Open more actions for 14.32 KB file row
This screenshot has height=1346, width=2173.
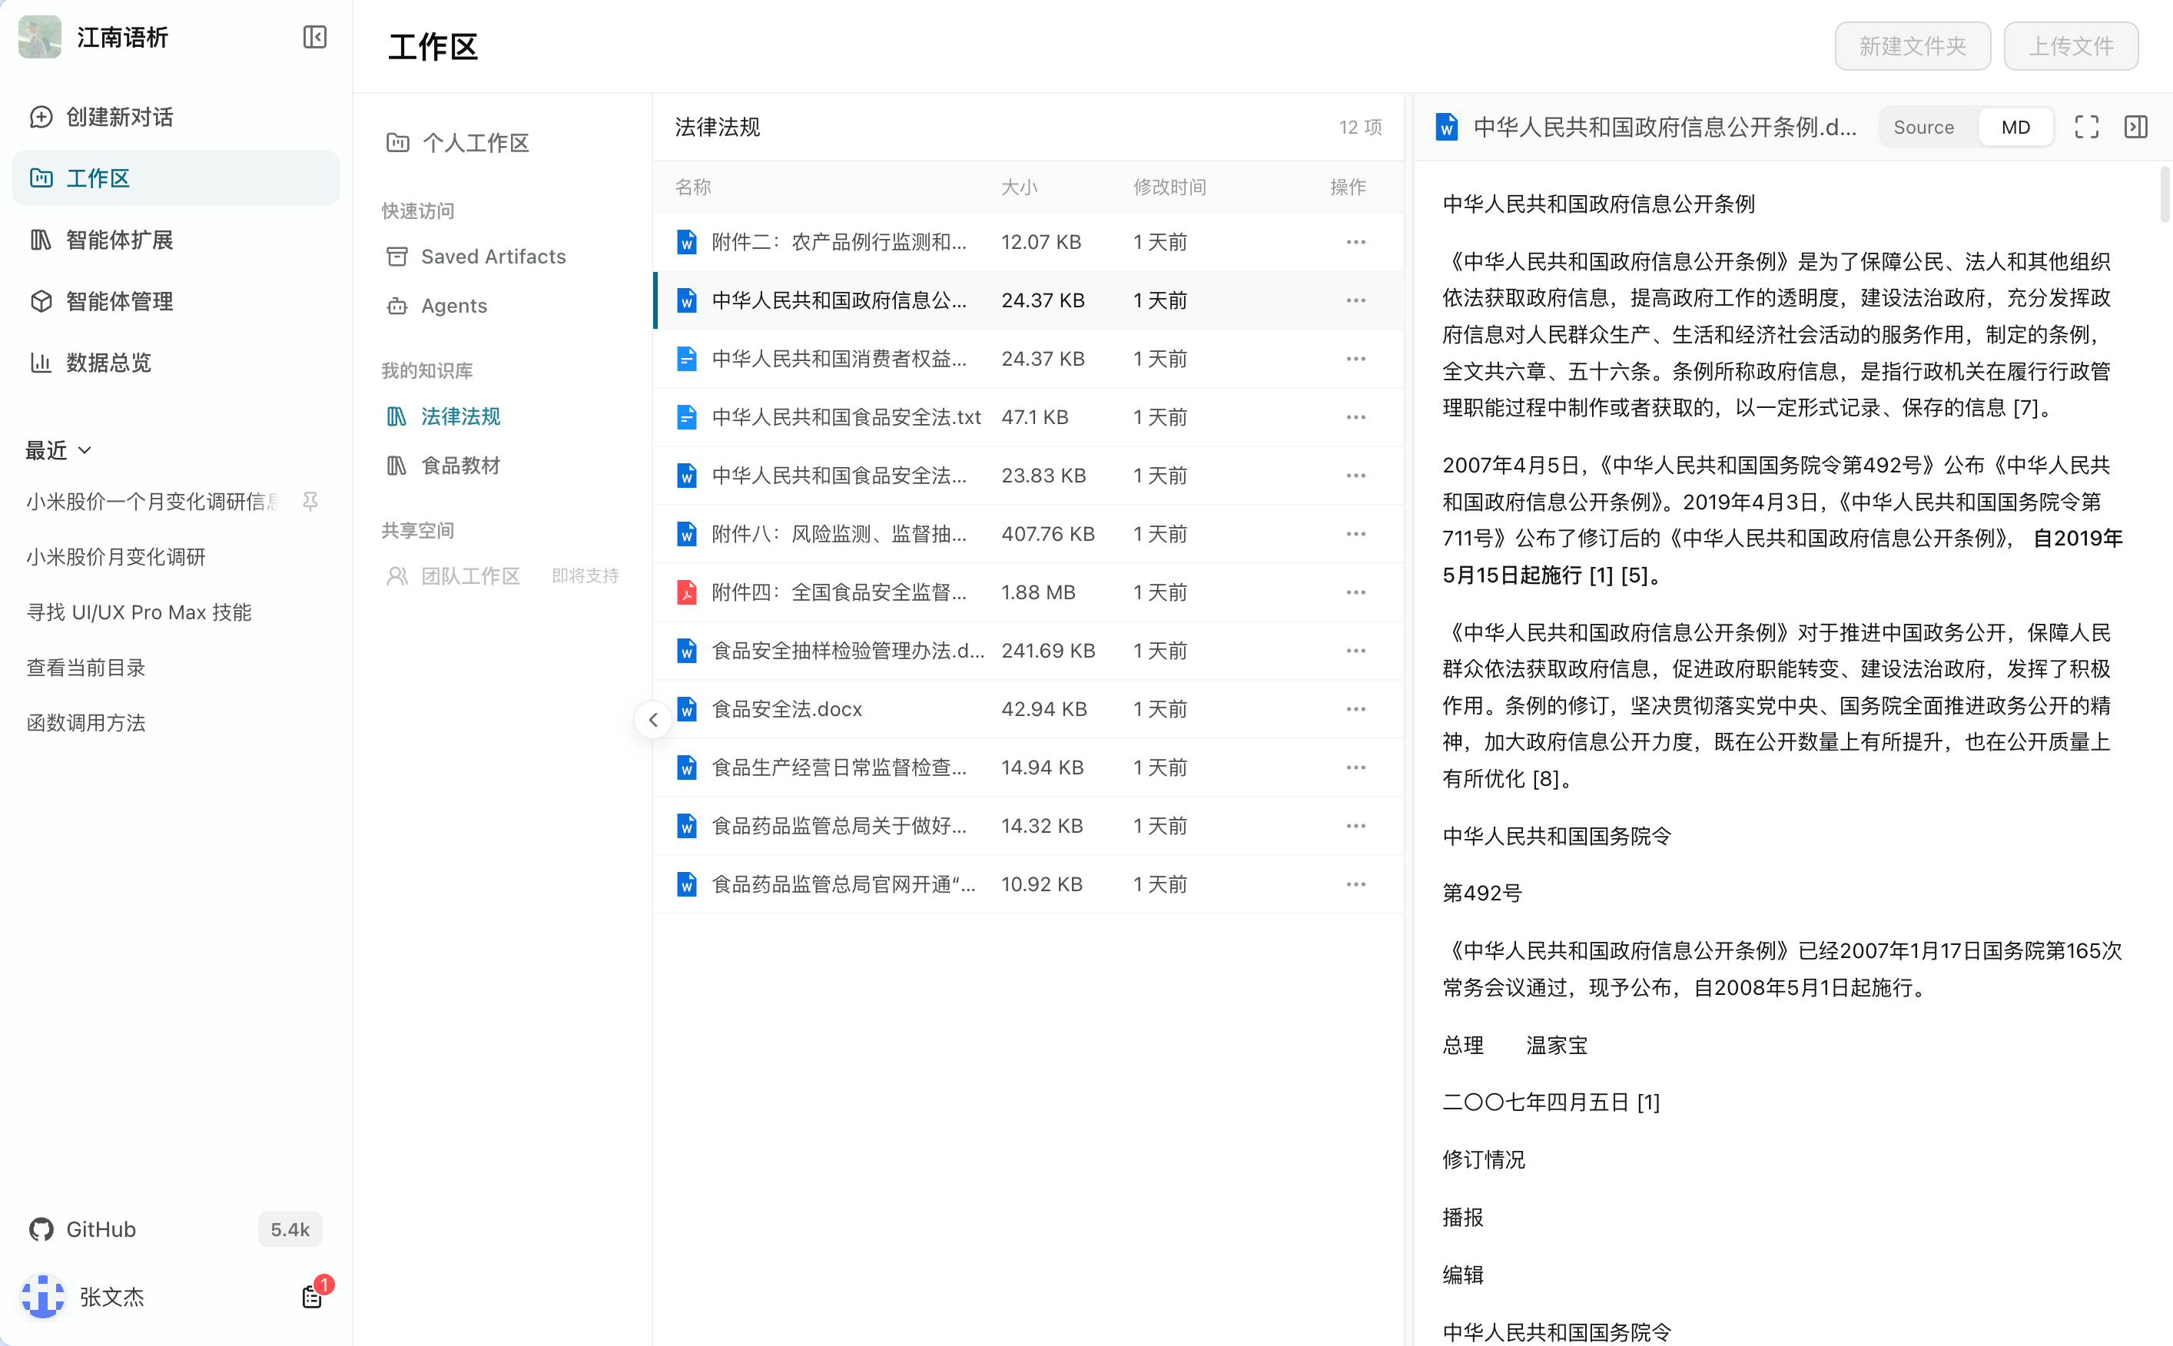1355,826
